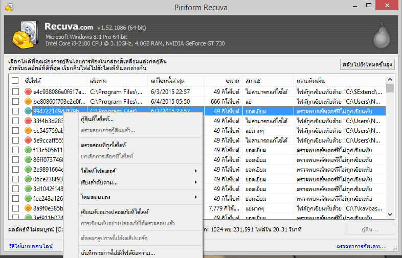Click file name be80860f703e2e0f...
402x258 pixels.
[x=59, y=102]
